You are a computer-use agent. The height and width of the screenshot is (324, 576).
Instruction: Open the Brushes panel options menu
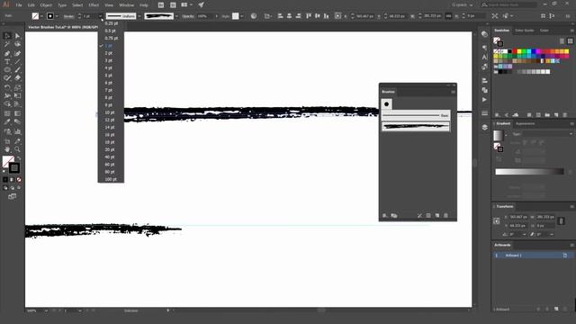click(453, 92)
